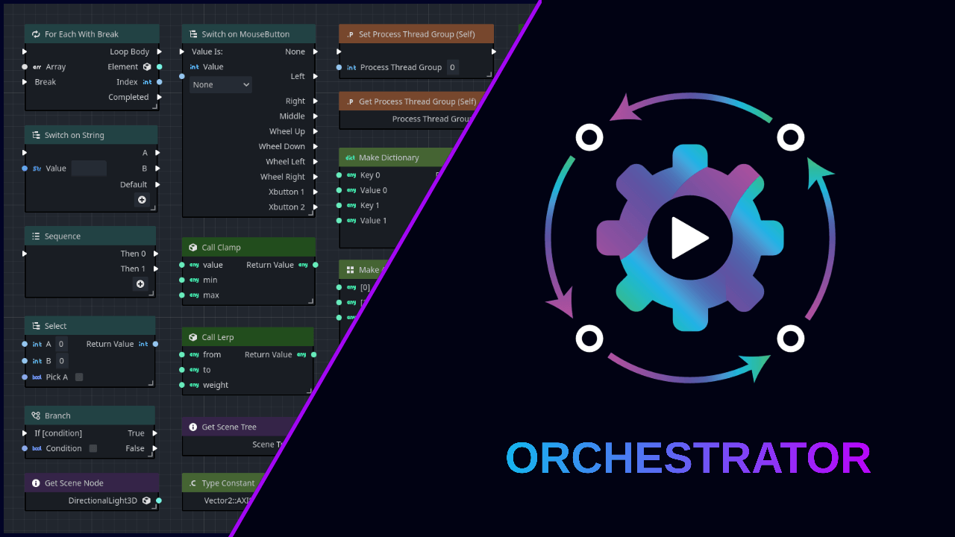This screenshot has width=955, height=537.
Task: Click the Then 0 output pin
Action: point(156,254)
